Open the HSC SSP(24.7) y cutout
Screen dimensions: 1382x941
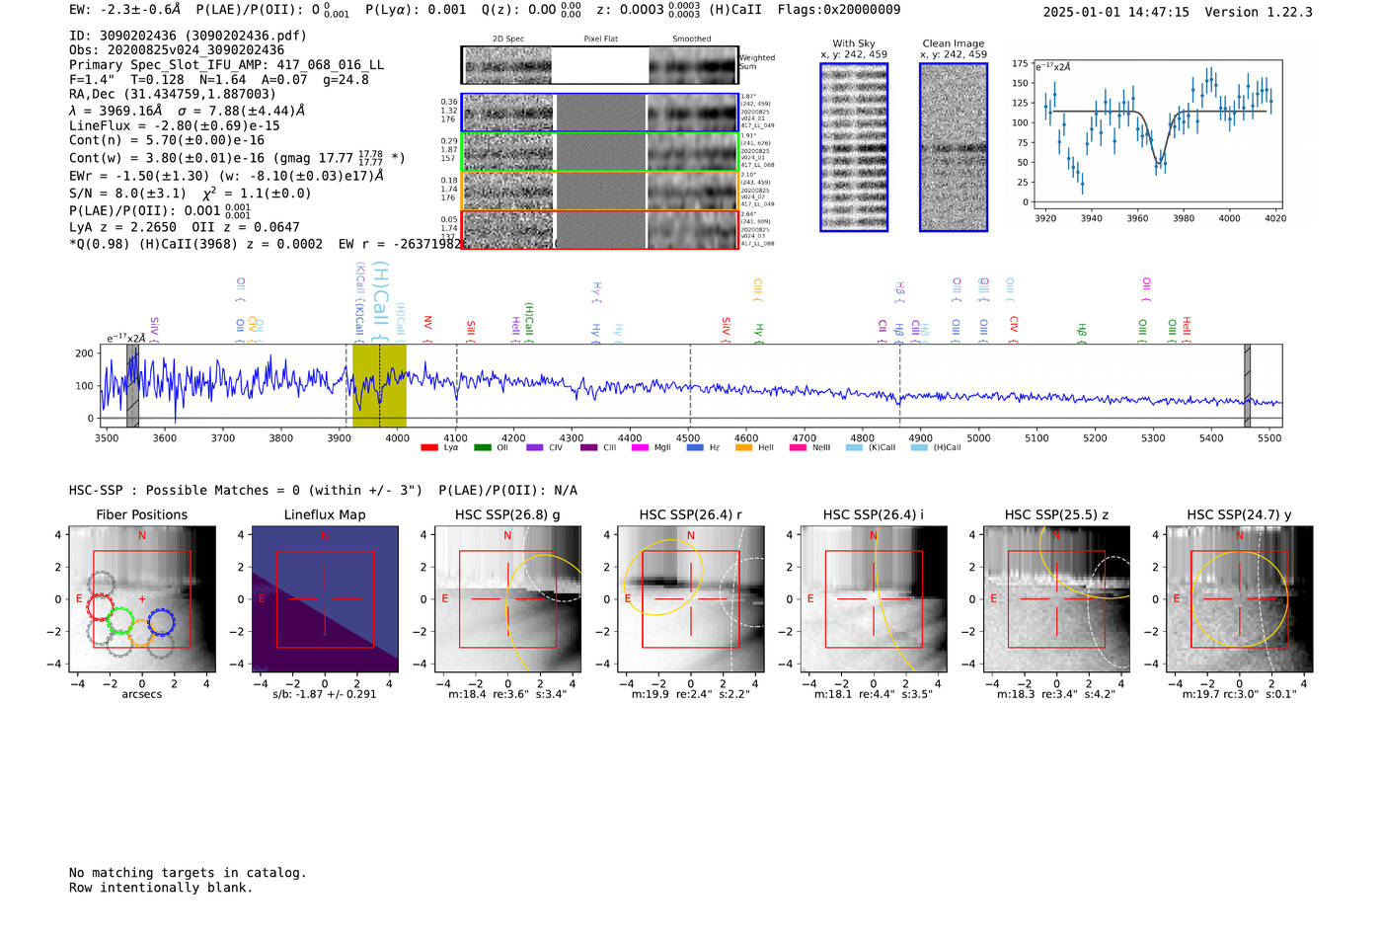pos(1240,598)
